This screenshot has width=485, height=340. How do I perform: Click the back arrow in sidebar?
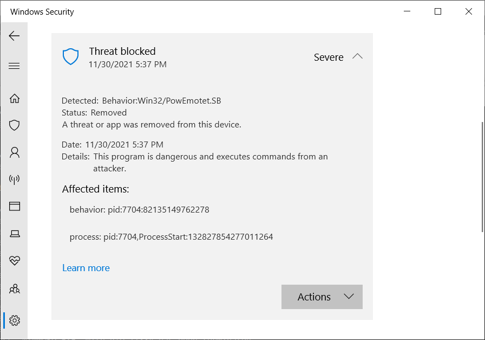point(14,36)
